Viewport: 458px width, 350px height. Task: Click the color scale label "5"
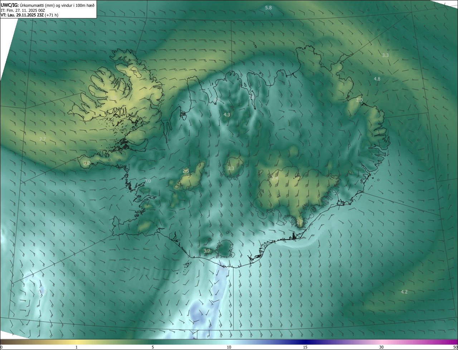click(153, 347)
